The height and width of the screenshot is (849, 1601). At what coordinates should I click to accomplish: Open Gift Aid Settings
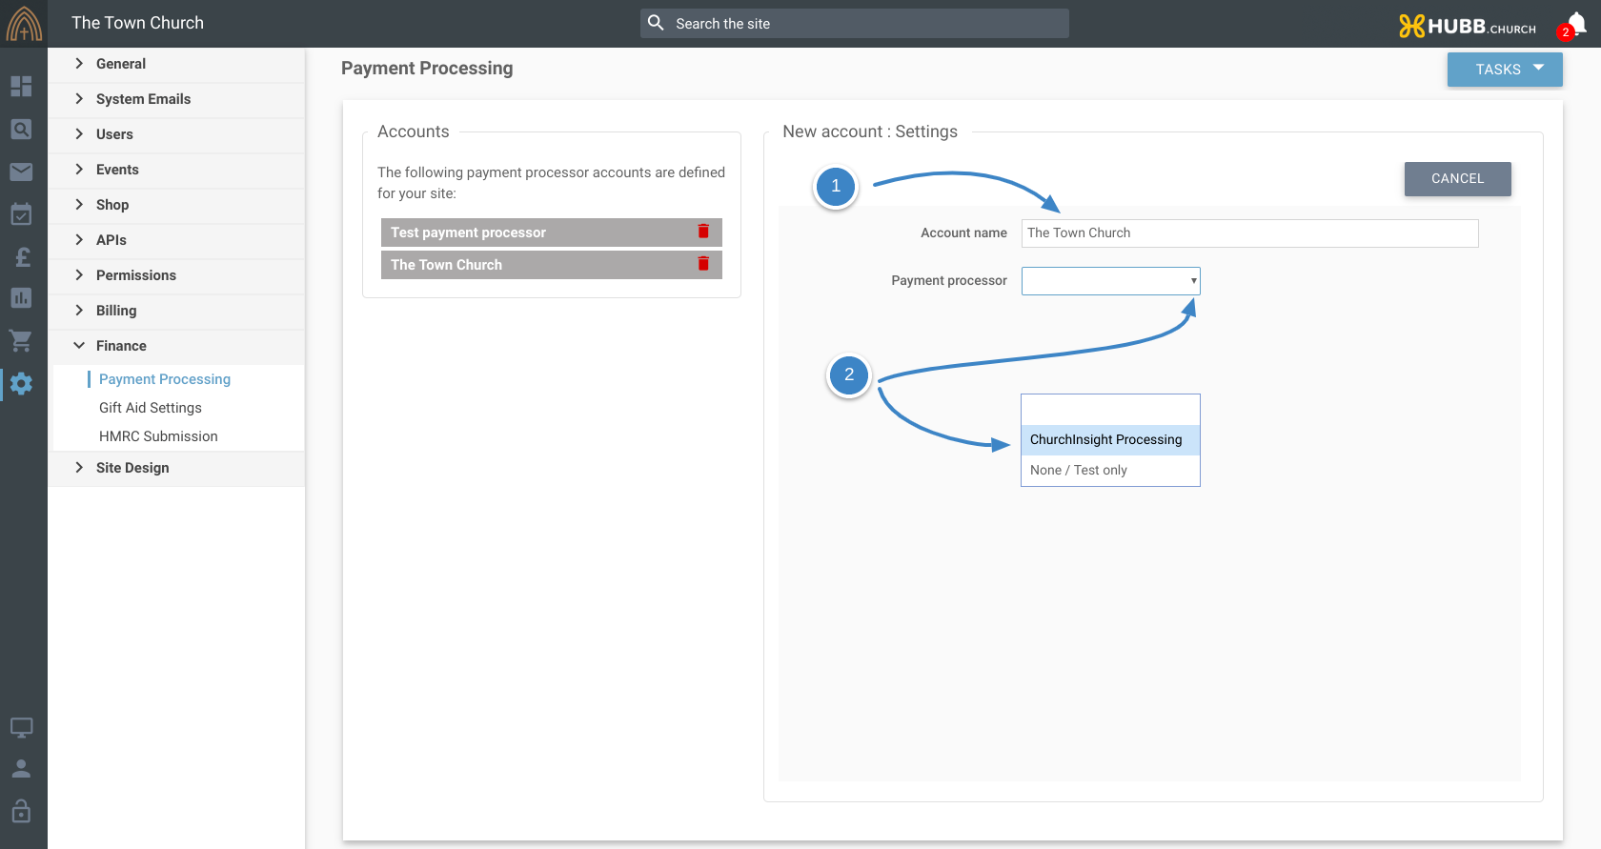point(151,408)
